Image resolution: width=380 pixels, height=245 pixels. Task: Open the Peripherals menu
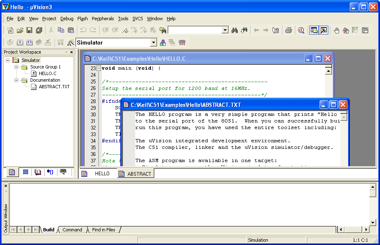click(103, 19)
